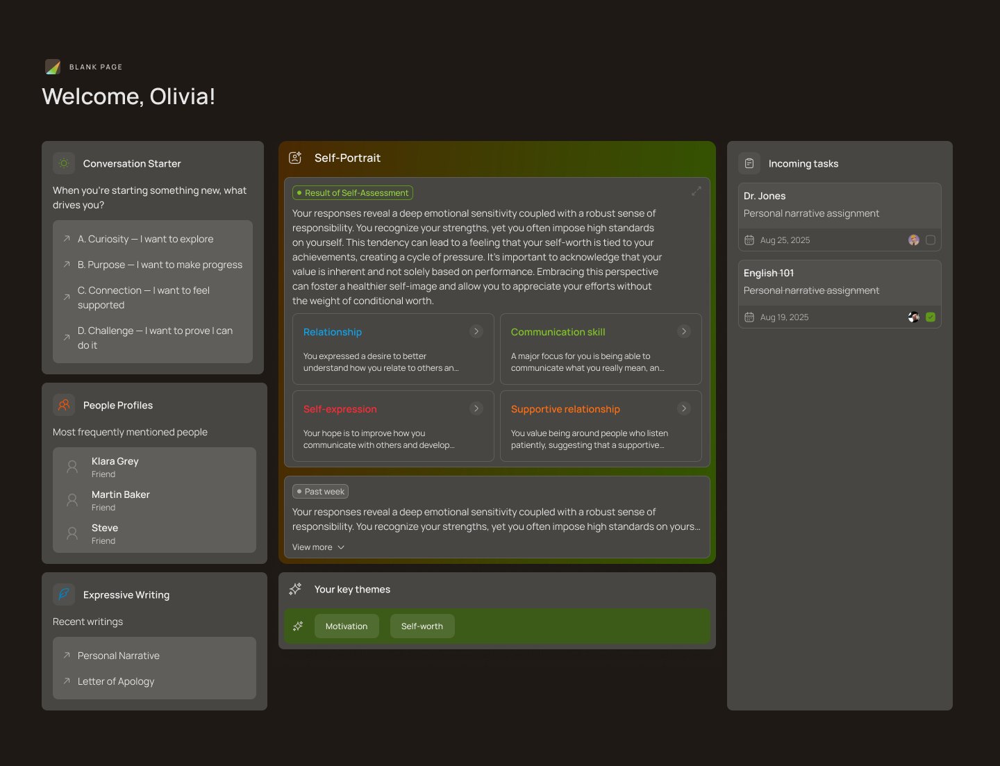Click the Dr. Jones task title

point(765,196)
